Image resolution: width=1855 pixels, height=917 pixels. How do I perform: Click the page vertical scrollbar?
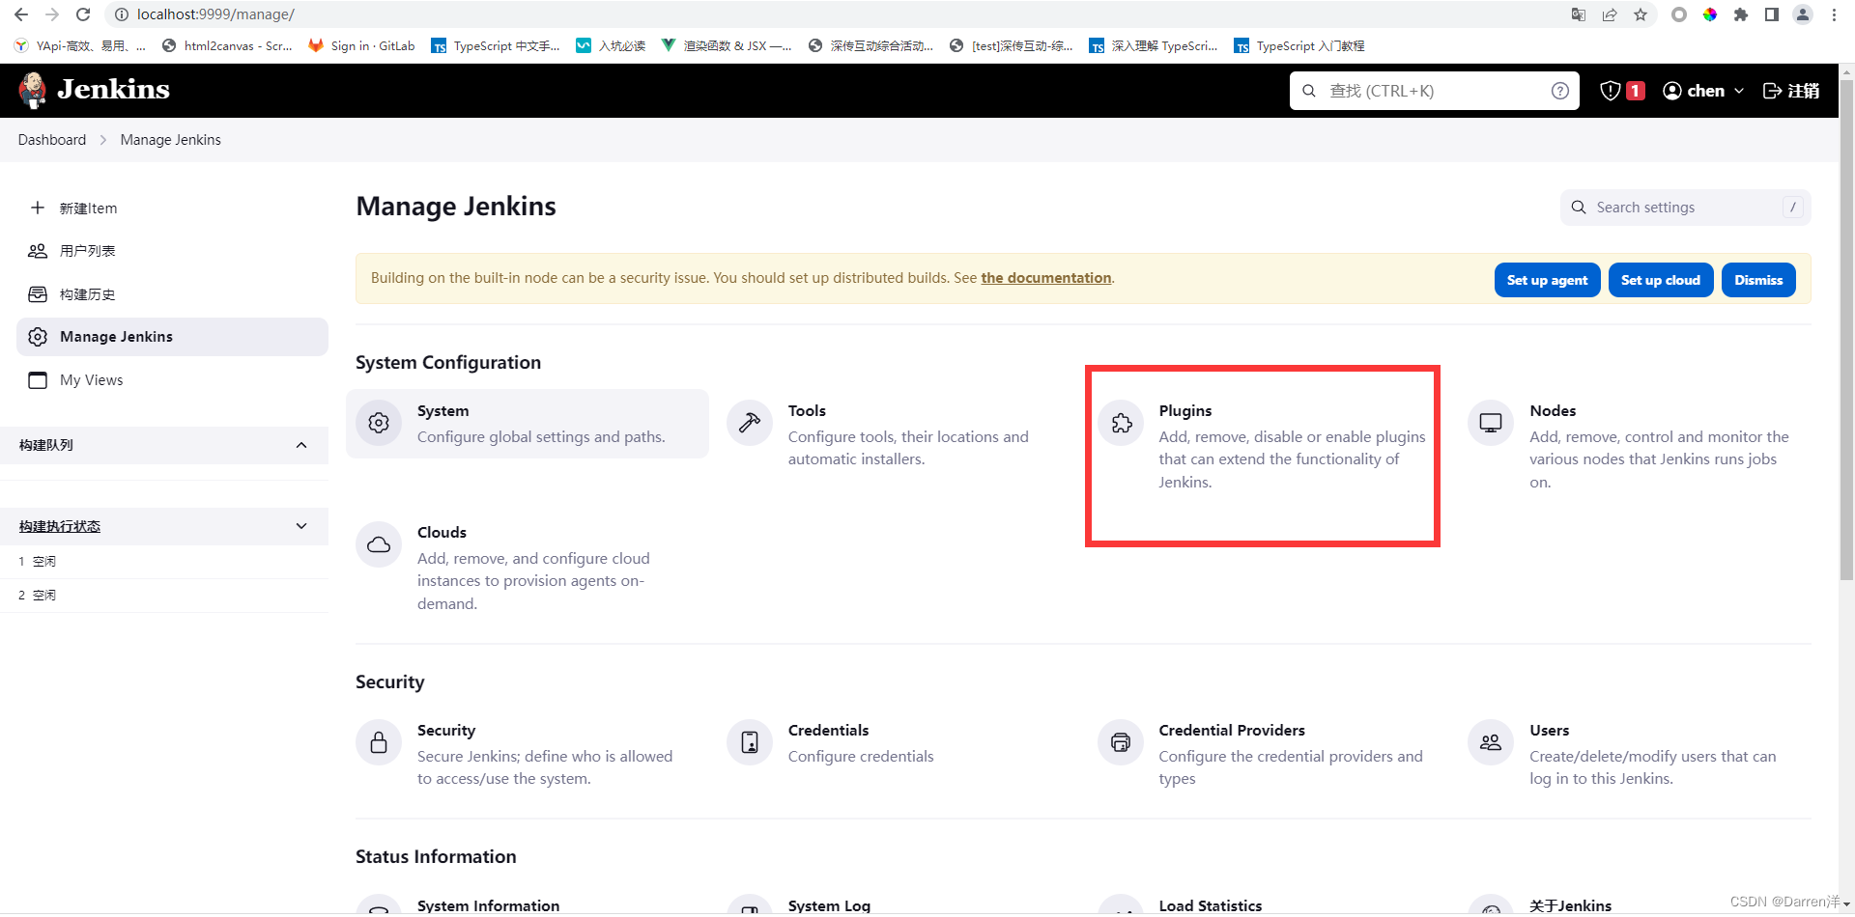click(1846, 328)
